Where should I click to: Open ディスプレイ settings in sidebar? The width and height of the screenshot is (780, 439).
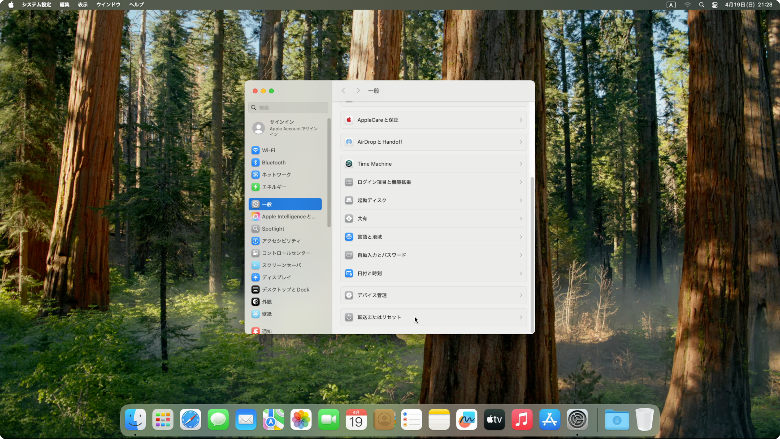[285, 277]
